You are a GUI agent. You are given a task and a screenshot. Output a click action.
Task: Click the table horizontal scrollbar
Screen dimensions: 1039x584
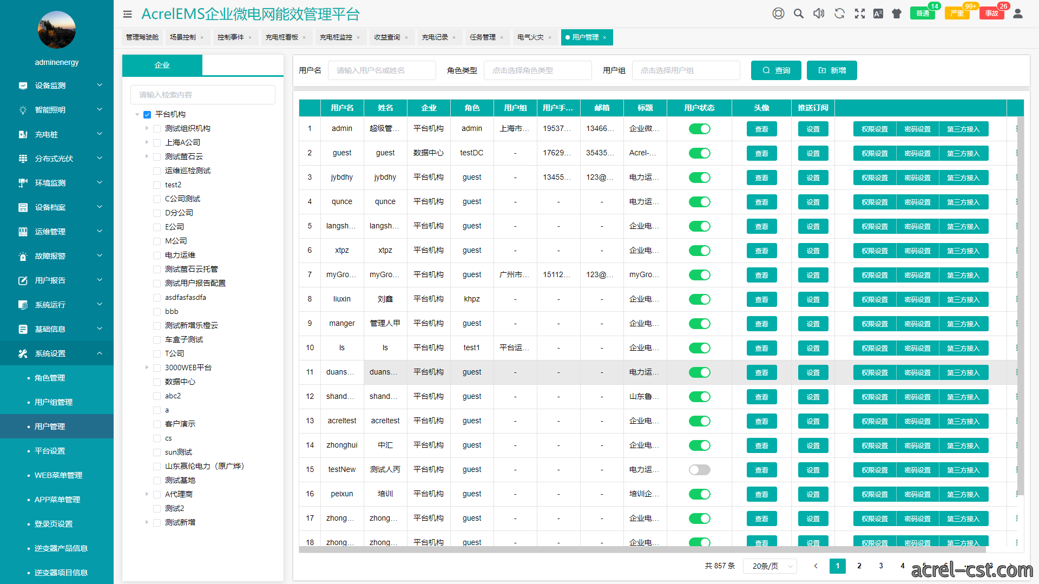click(642, 549)
